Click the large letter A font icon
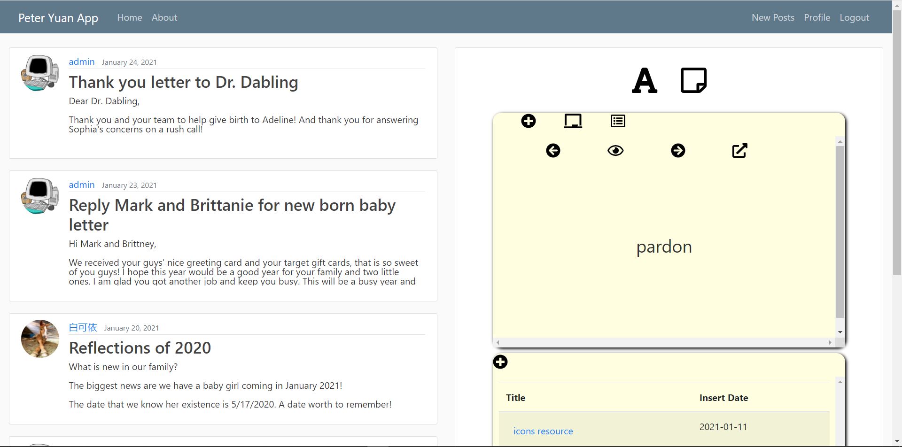Viewport: 902px width, 447px height. click(x=644, y=81)
